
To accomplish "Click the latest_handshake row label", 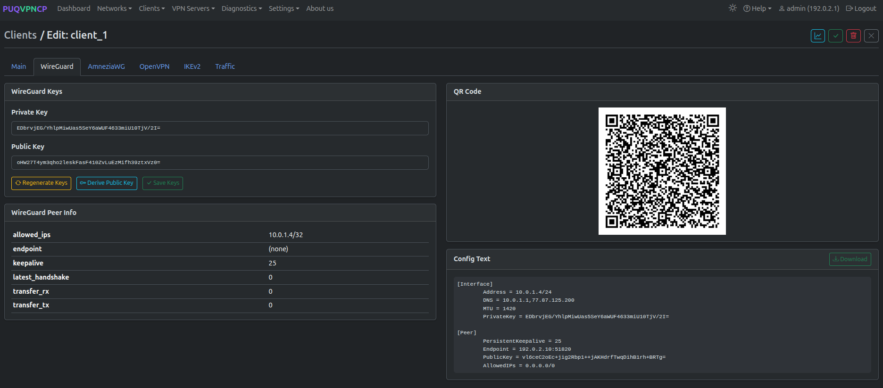I will (x=41, y=277).
